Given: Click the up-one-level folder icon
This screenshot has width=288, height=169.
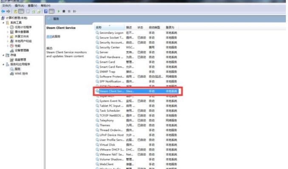Looking at the screenshot, I should [16, 11].
